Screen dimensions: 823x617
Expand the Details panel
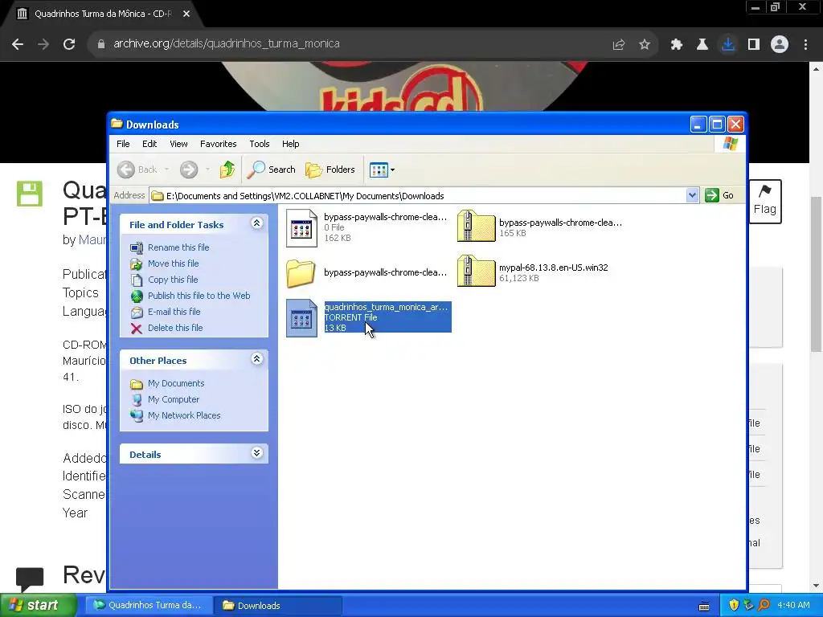256,453
